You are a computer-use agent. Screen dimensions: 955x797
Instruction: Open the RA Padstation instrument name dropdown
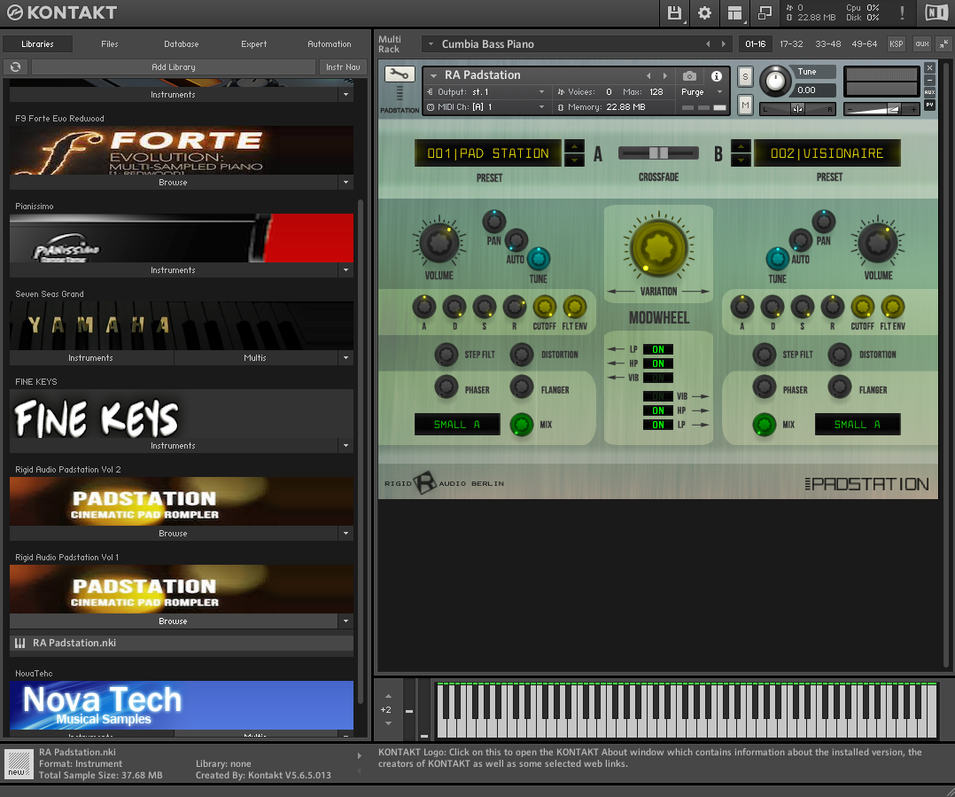pos(434,75)
